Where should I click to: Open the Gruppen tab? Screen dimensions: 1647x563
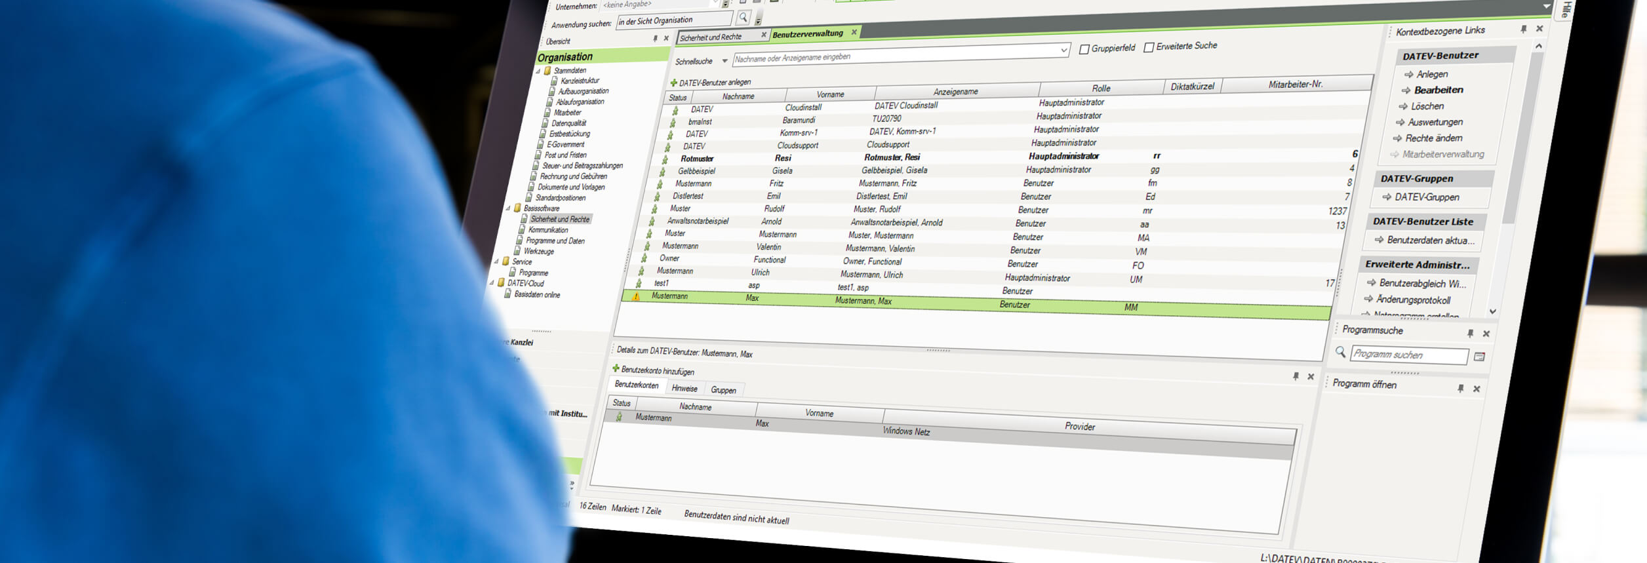coord(723,390)
